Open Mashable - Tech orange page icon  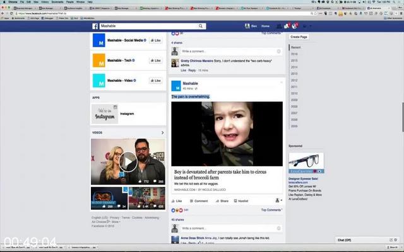tap(99, 60)
